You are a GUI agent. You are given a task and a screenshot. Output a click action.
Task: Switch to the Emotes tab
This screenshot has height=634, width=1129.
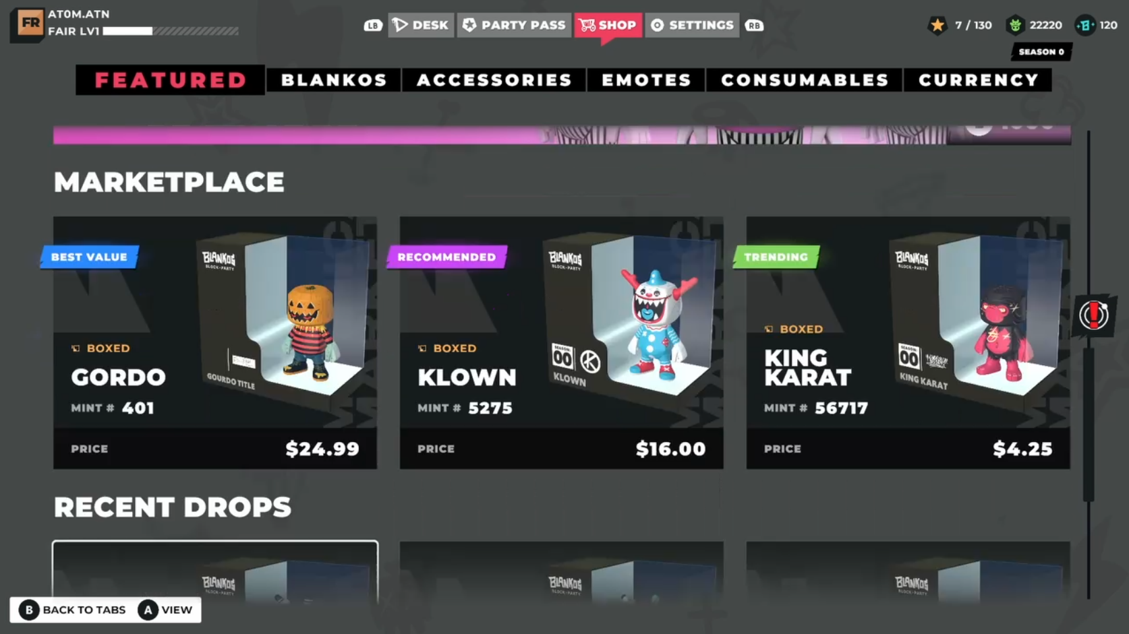[x=646, y=80]
